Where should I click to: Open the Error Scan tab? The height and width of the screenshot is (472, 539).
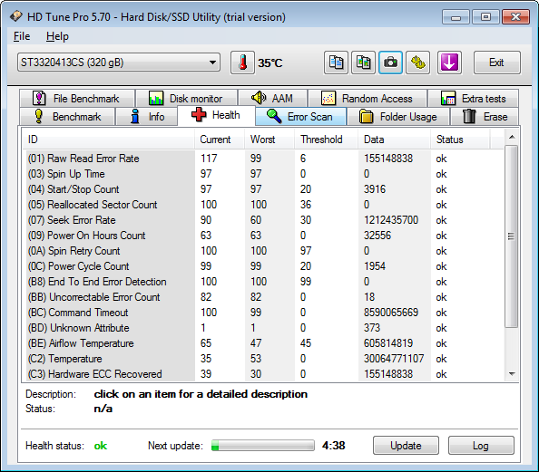(x=300, y=117)
